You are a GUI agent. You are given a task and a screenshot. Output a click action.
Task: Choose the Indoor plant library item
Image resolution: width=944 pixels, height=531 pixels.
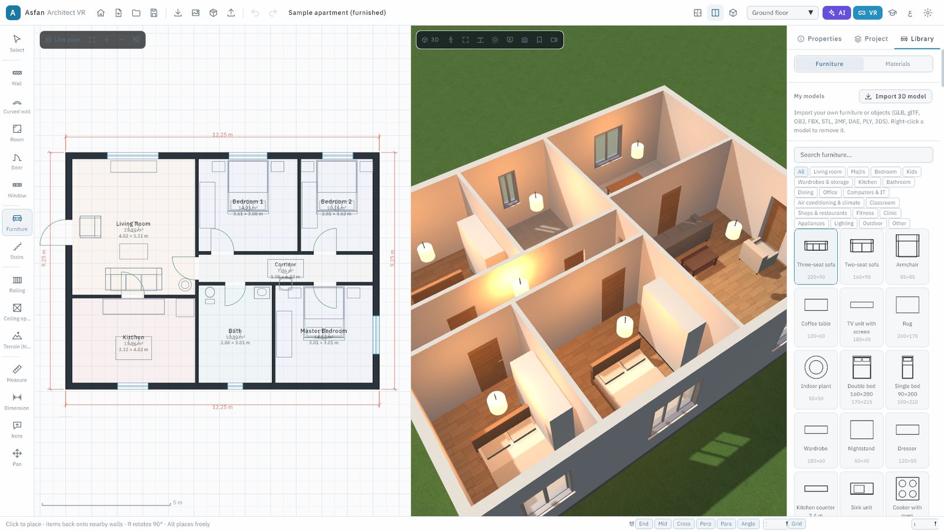[816, 379]
